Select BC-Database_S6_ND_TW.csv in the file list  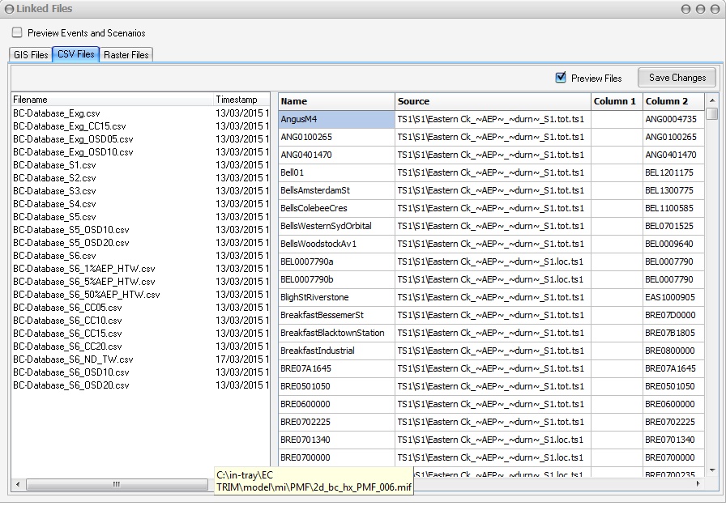pyautogui.click(x=73, y=359)
